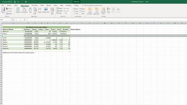Select column A header
This screenshot has width=187, height=105.
(x=13, y=23)
